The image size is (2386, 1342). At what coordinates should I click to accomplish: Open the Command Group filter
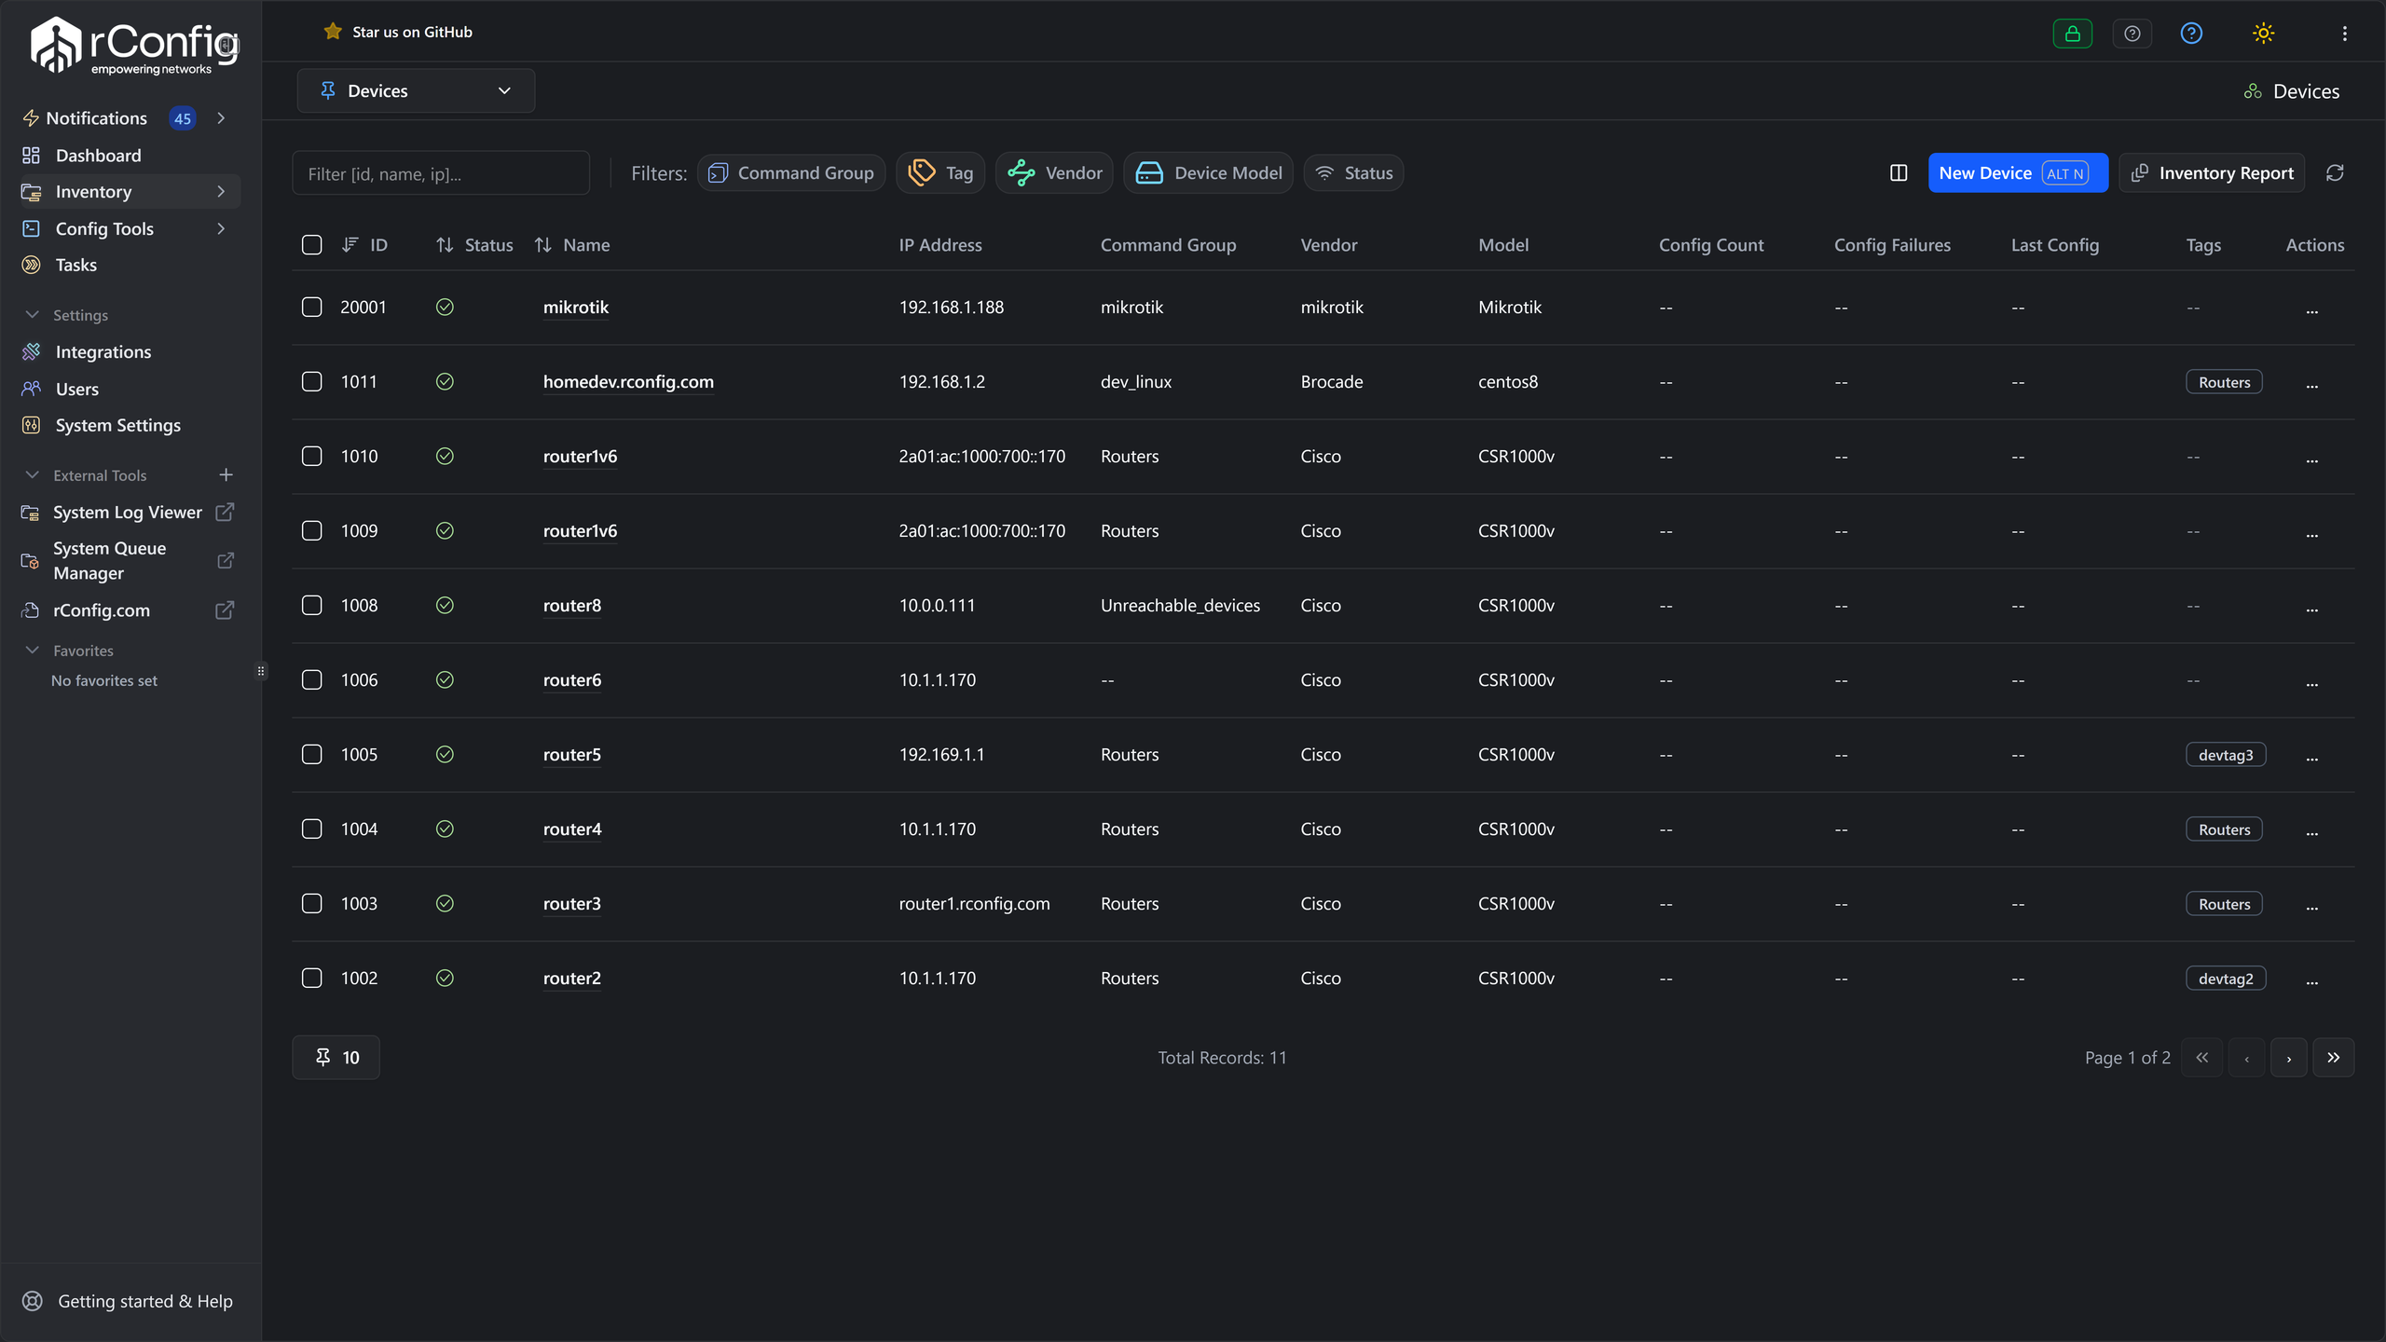[x=791, y=173]
